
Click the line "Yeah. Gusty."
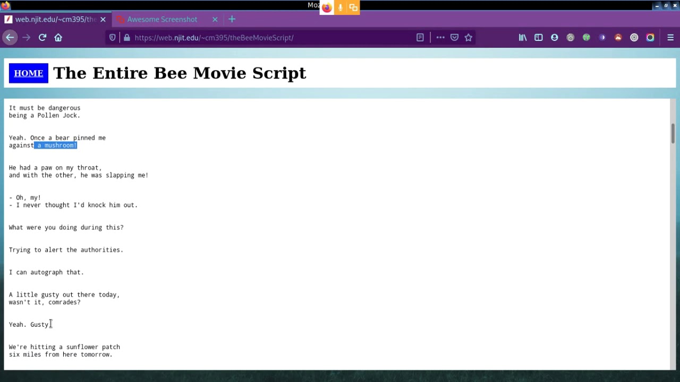click(30, 324)
